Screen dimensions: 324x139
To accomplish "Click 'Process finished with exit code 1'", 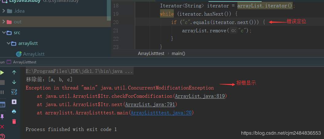I will pyautogui.click(x=71, y=129).
